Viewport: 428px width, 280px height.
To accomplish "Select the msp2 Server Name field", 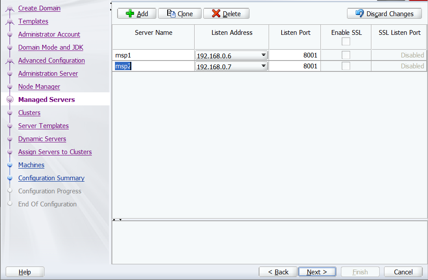I will coord(153,66).
